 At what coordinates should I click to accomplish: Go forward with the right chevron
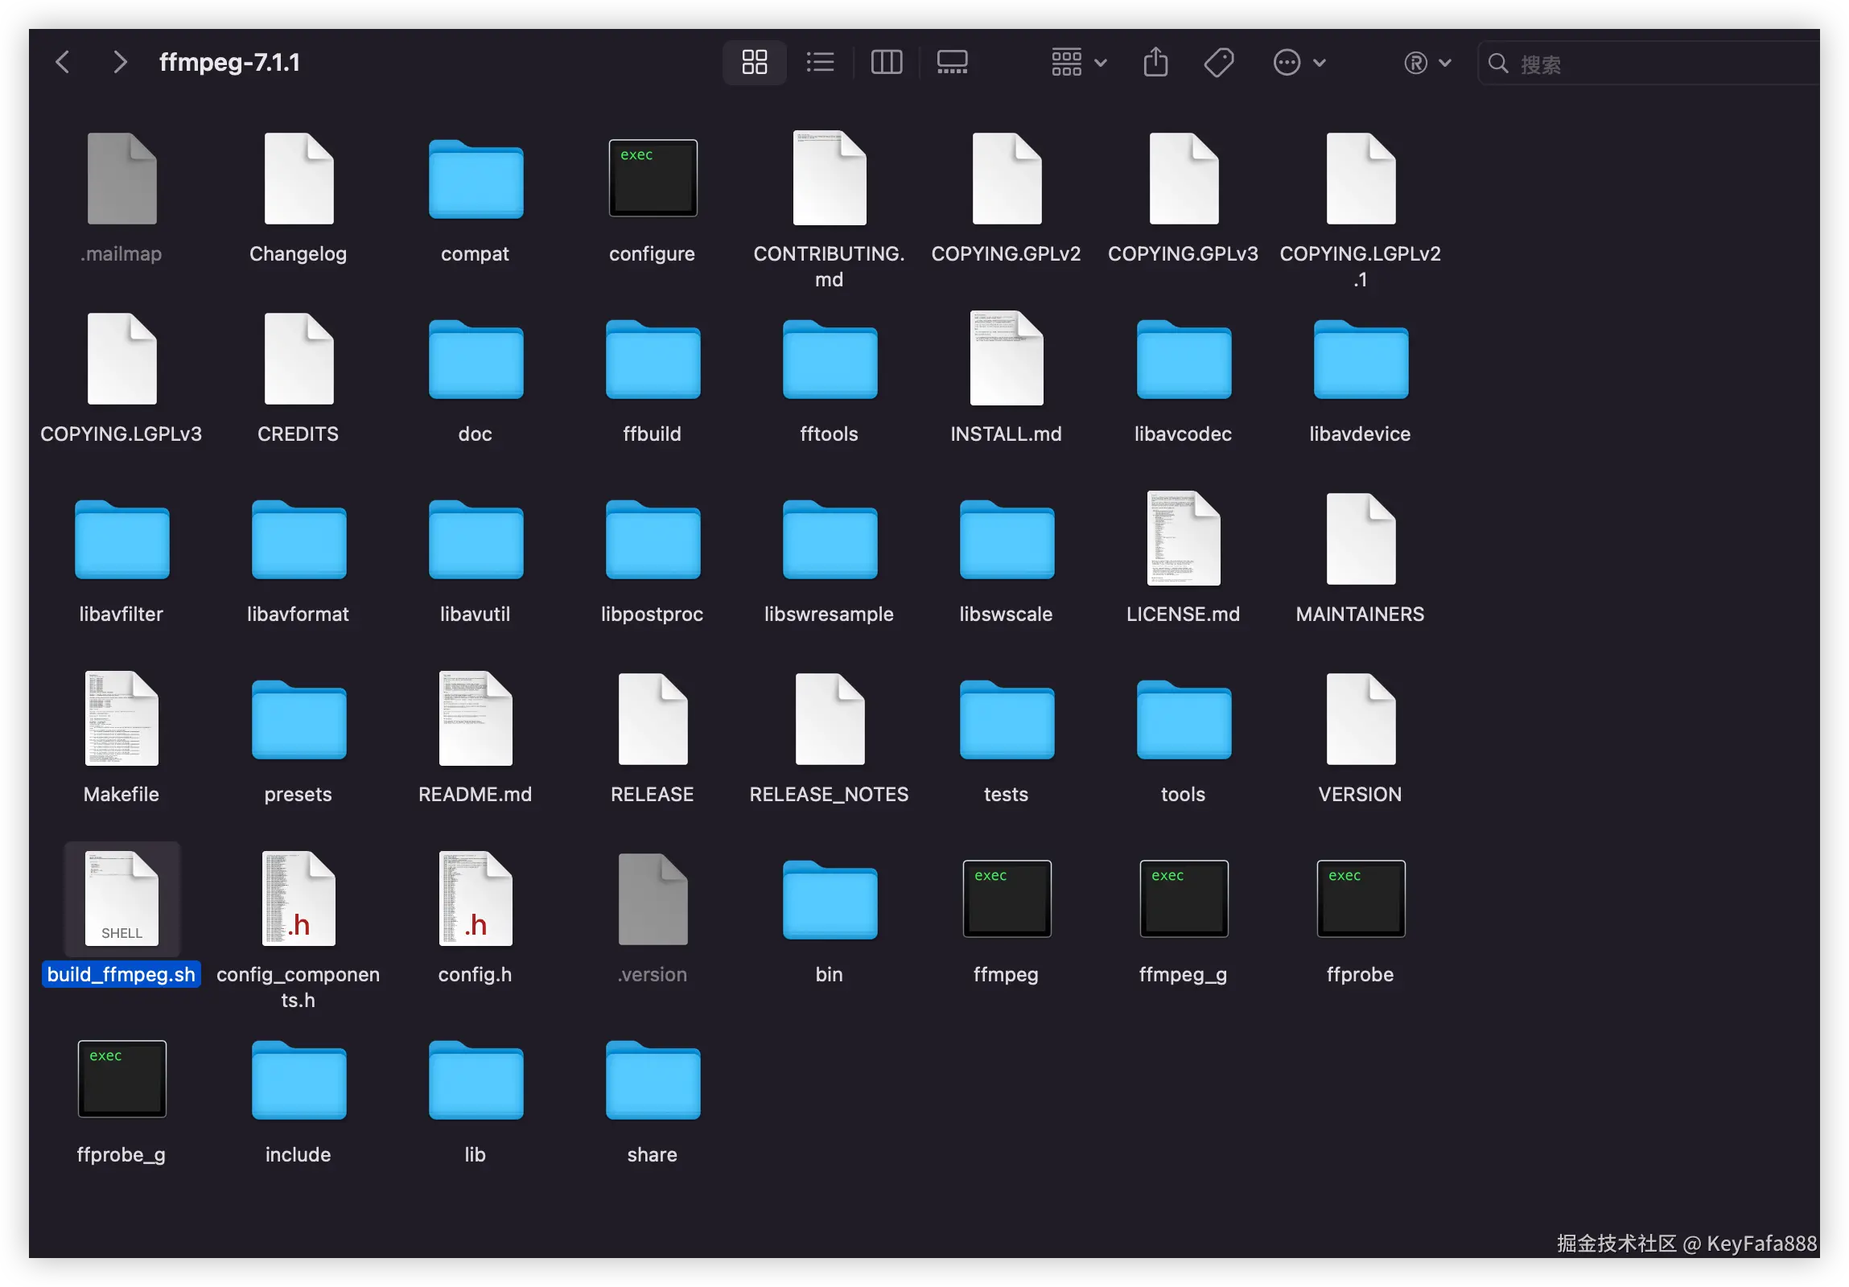pos(119,62)
